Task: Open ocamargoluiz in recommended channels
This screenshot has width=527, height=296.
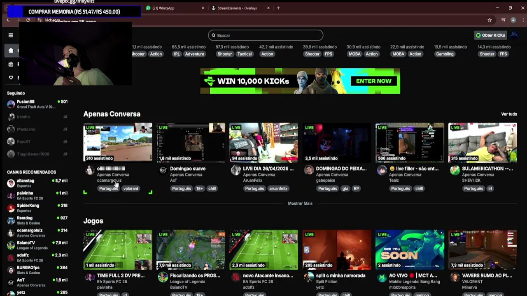Action: click(x=37, y=233)
